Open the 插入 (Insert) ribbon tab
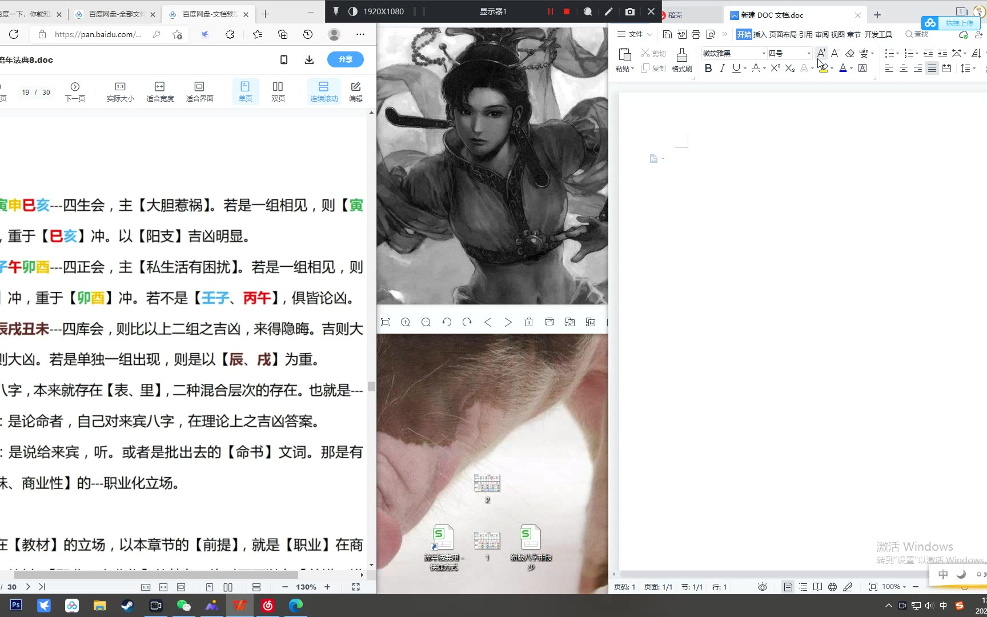 (760, 34)
